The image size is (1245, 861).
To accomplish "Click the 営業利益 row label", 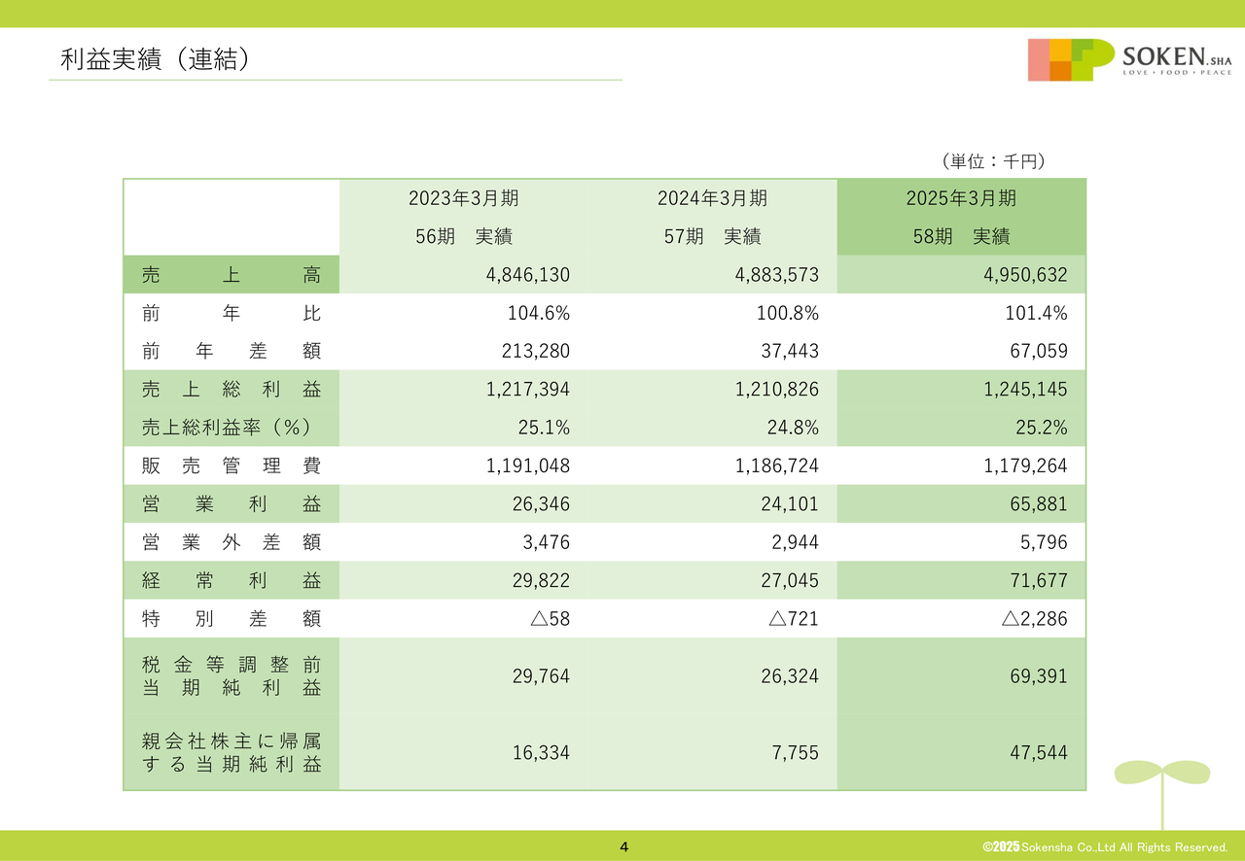I will [x=229, y=503].
